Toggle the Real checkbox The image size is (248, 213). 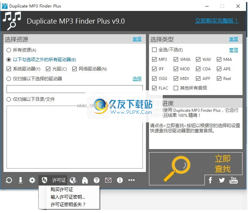point(219,79)
